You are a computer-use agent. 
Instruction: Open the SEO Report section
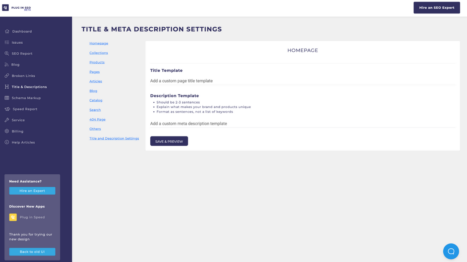[8, 53]
